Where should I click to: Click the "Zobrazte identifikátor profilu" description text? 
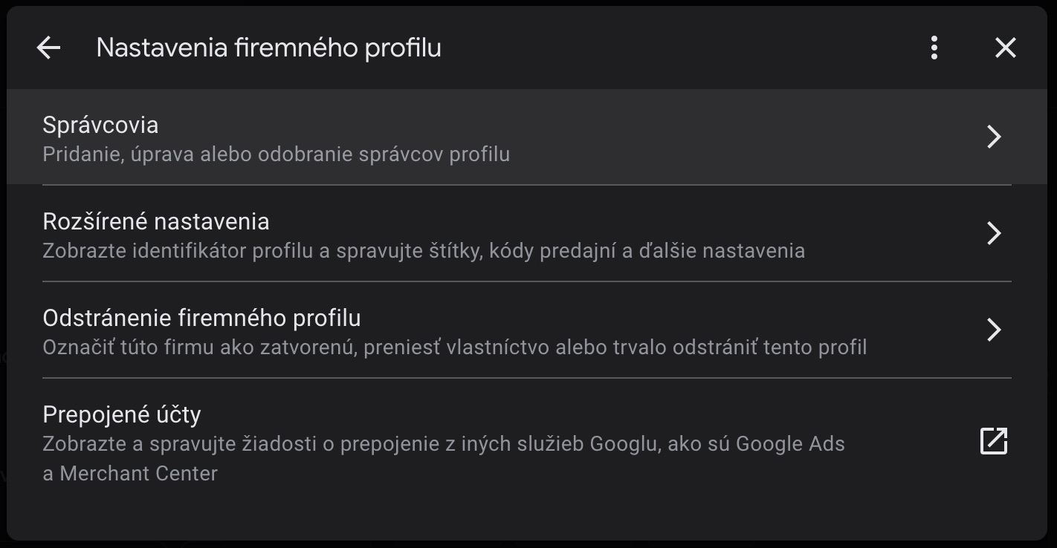176,251
